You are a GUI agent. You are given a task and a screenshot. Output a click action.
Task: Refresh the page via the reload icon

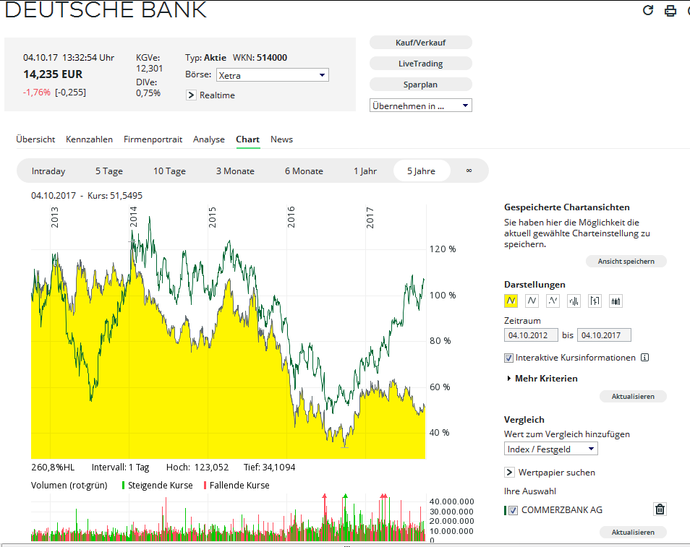pos(648,11)
